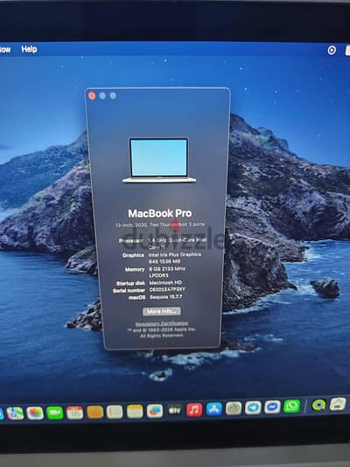
Task: Open FaceTime from the Dock
Action: [55, 413]
